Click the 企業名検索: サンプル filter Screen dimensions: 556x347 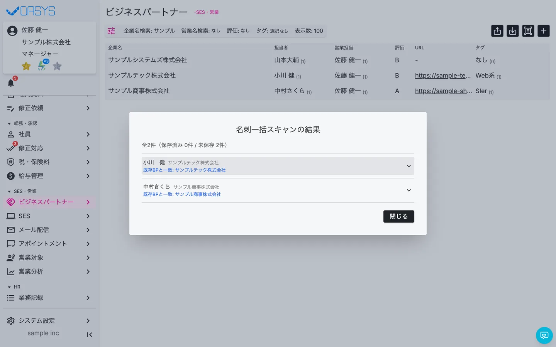pyautogui.click(x=149, y=31)
